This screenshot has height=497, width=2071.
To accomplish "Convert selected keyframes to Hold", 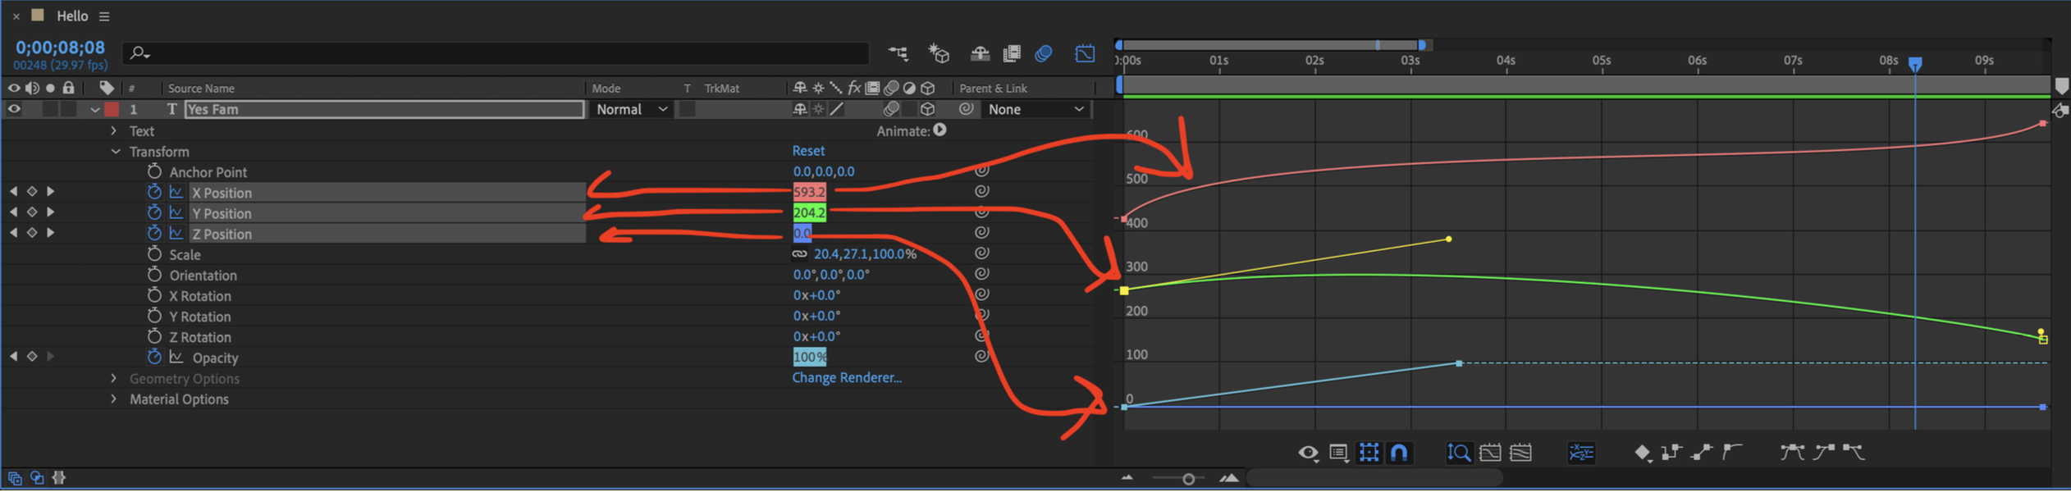I will [1671, 453].
